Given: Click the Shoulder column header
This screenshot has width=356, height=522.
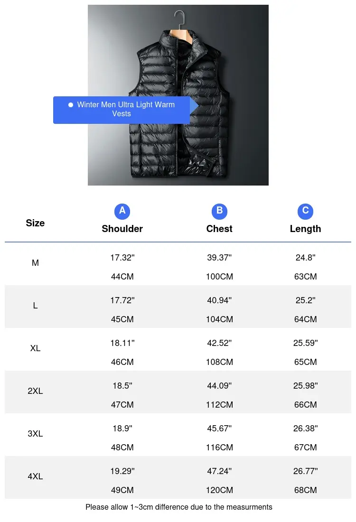Looking at the screenshot, I should coord(122,229).
